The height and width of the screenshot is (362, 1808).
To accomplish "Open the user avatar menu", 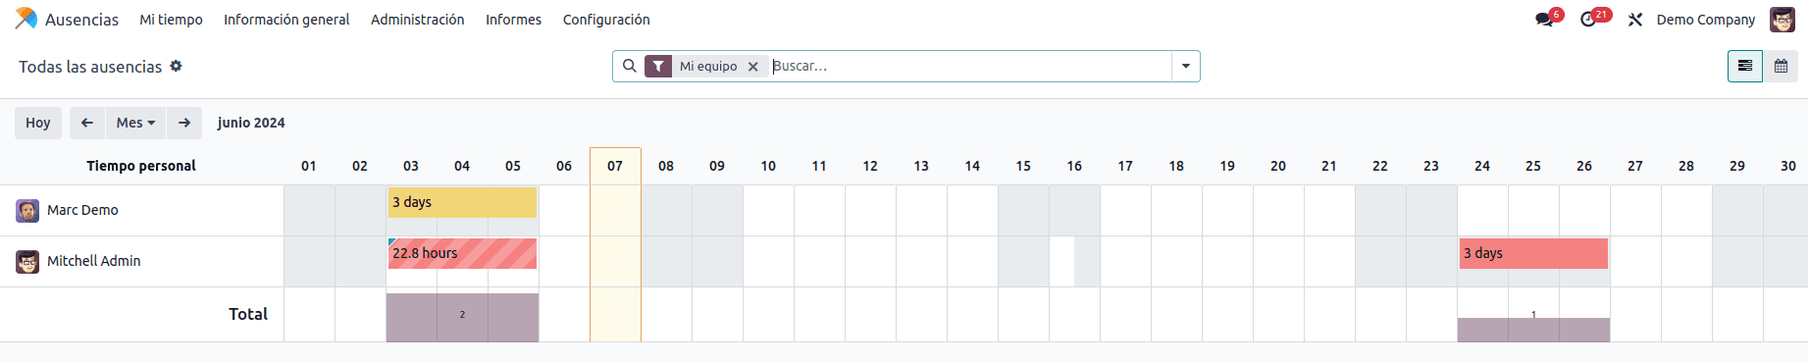I will [1782, 20].
